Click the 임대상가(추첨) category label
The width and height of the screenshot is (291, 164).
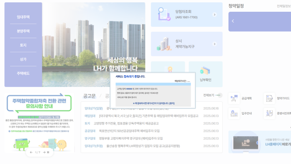94,146
